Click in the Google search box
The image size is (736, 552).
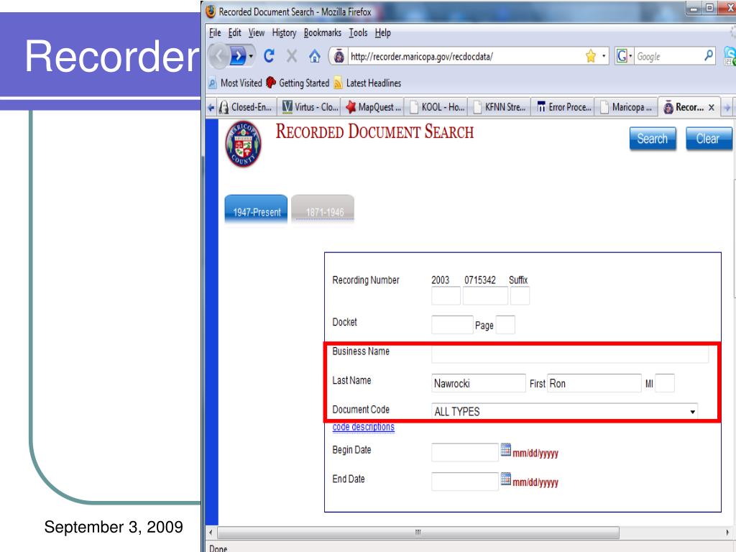pyautogui.click(x=668, y=57)
